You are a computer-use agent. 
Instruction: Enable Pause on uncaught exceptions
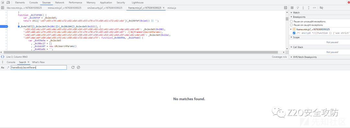pyautogui.click(x=291, y=21)
